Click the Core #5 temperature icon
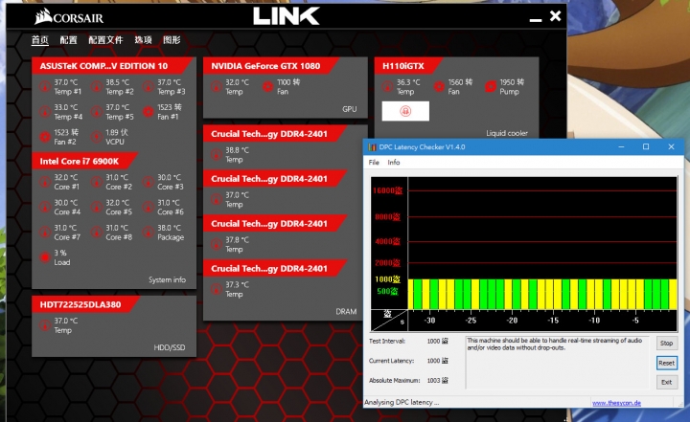690x422 pixels. click(97, 207)
